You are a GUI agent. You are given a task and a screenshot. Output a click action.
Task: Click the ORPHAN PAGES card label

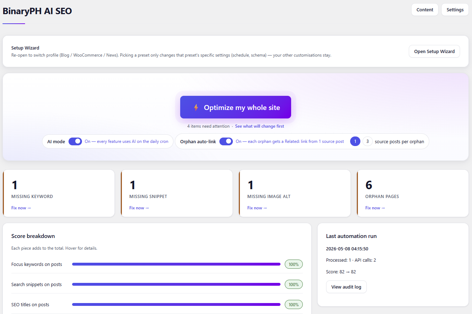[382, 197]
